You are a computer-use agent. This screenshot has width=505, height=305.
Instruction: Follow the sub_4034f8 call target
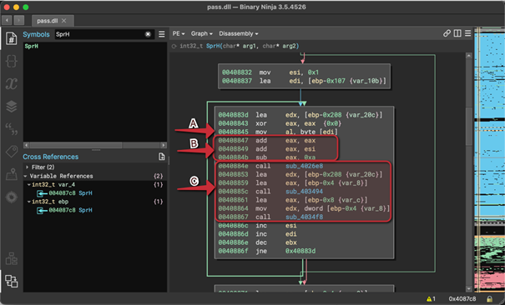304,217
